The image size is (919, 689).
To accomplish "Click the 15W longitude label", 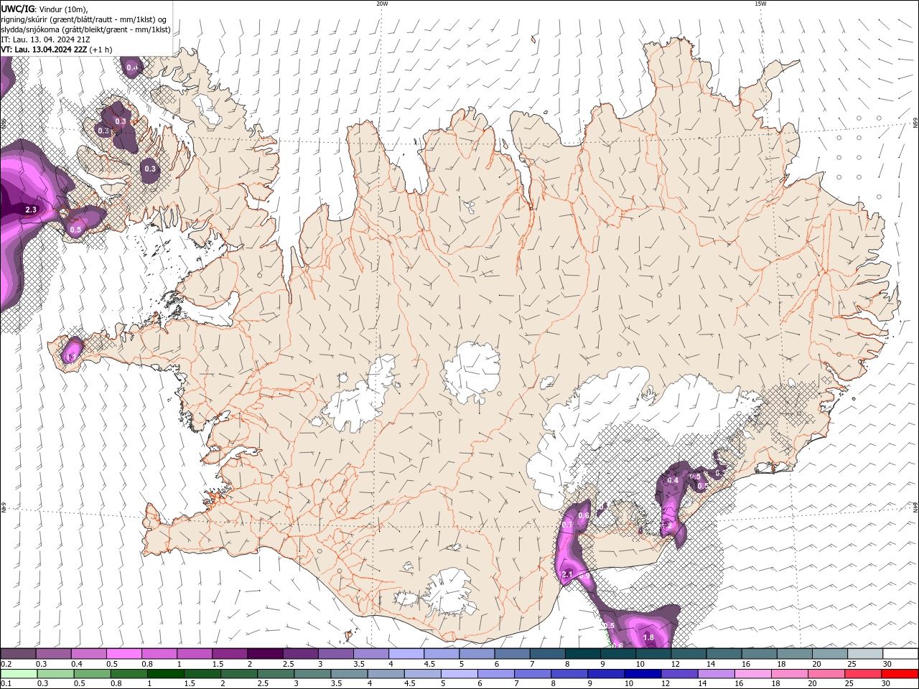I will (760, 4).
